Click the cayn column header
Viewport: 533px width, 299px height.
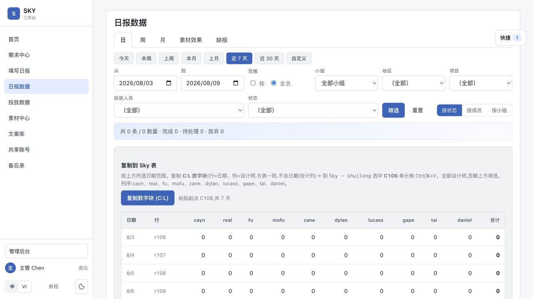(199, 220)
